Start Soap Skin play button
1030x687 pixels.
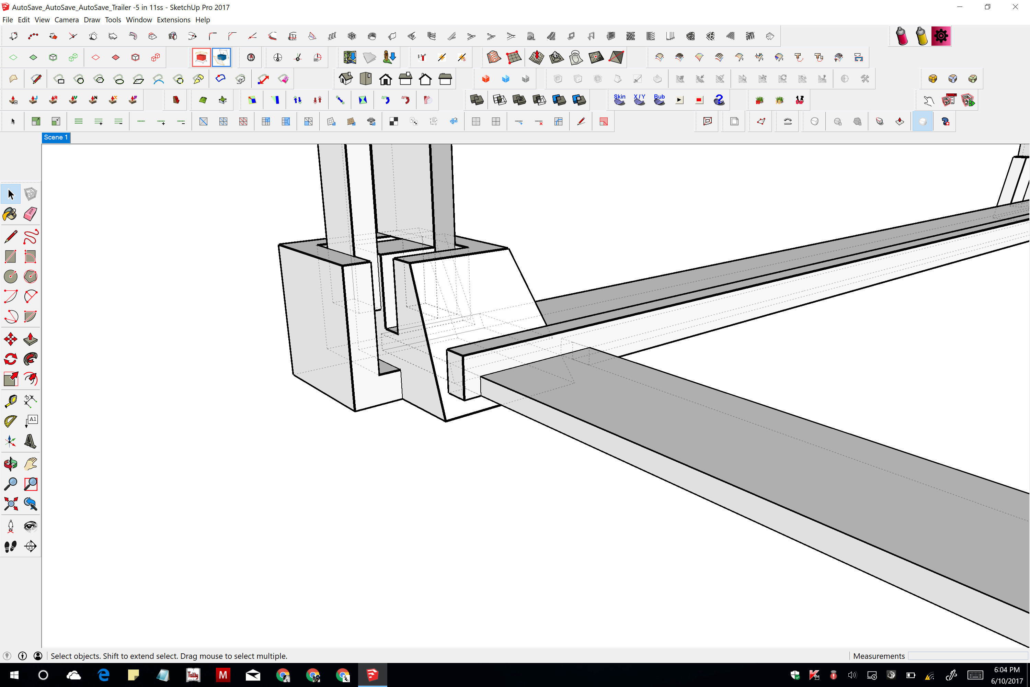679,100
